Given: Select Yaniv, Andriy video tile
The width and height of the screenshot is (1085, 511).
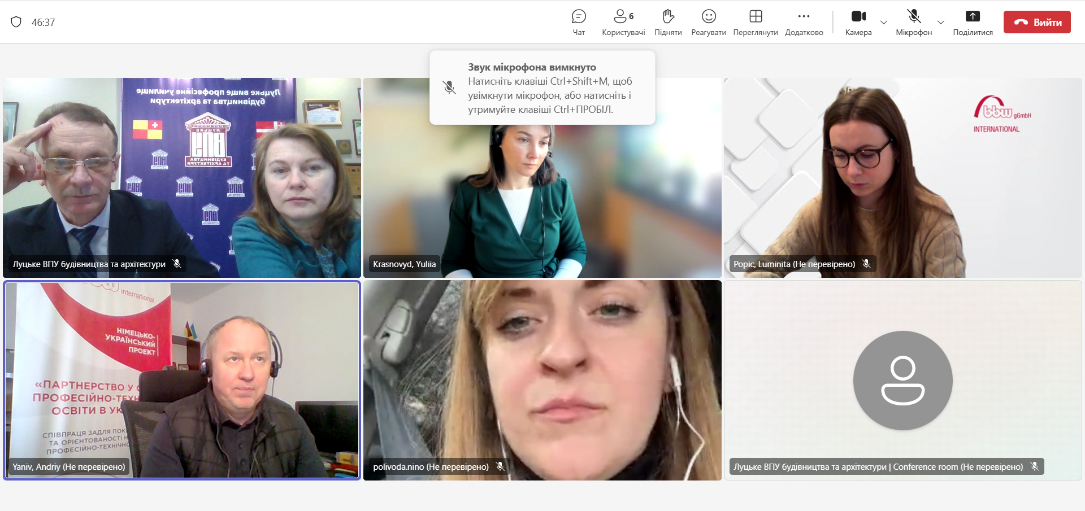Looking at the screenshot, I should coord(182,380).
